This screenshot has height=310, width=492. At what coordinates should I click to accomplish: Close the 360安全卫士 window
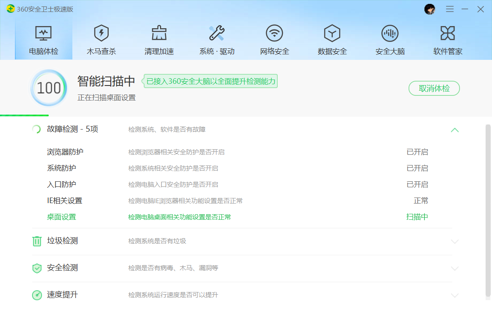[480, 9]
